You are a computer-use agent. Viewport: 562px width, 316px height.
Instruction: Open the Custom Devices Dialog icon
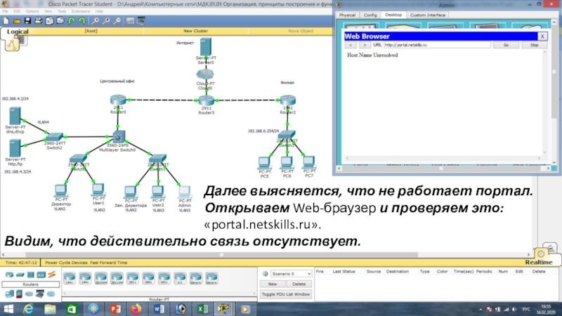click(x=141, y=21)
